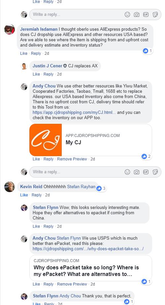Open the My CJ link preview card

click(x=91, y=140)
